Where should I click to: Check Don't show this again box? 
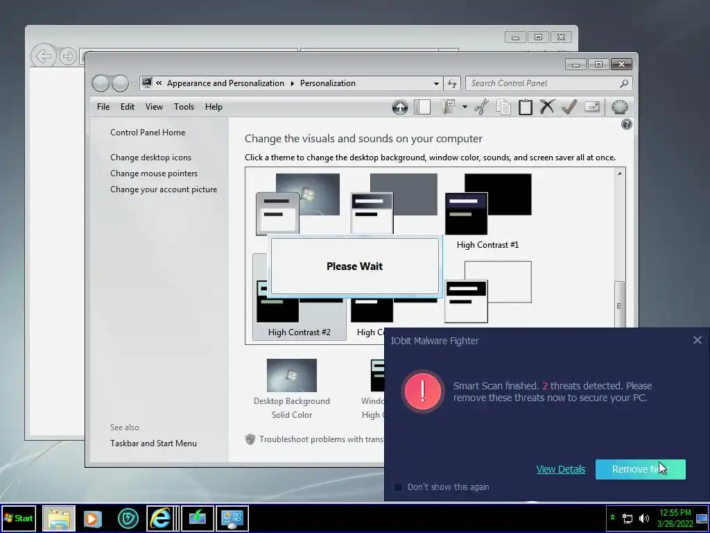tap(398, 487)
